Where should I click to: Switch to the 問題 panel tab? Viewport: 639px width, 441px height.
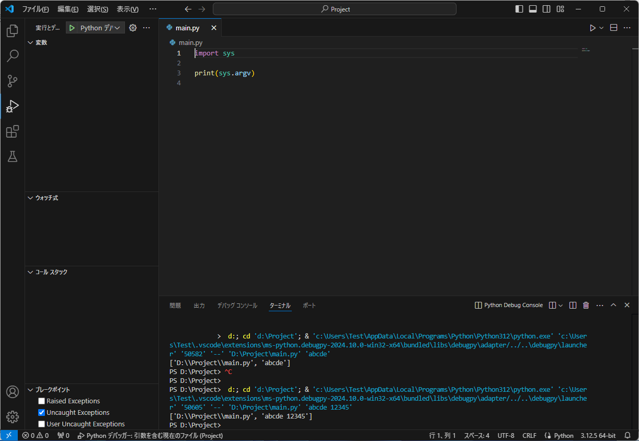(x=175, y=305)
